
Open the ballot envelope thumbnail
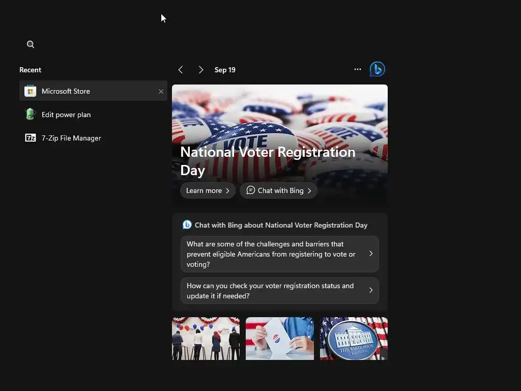[279, 339]
